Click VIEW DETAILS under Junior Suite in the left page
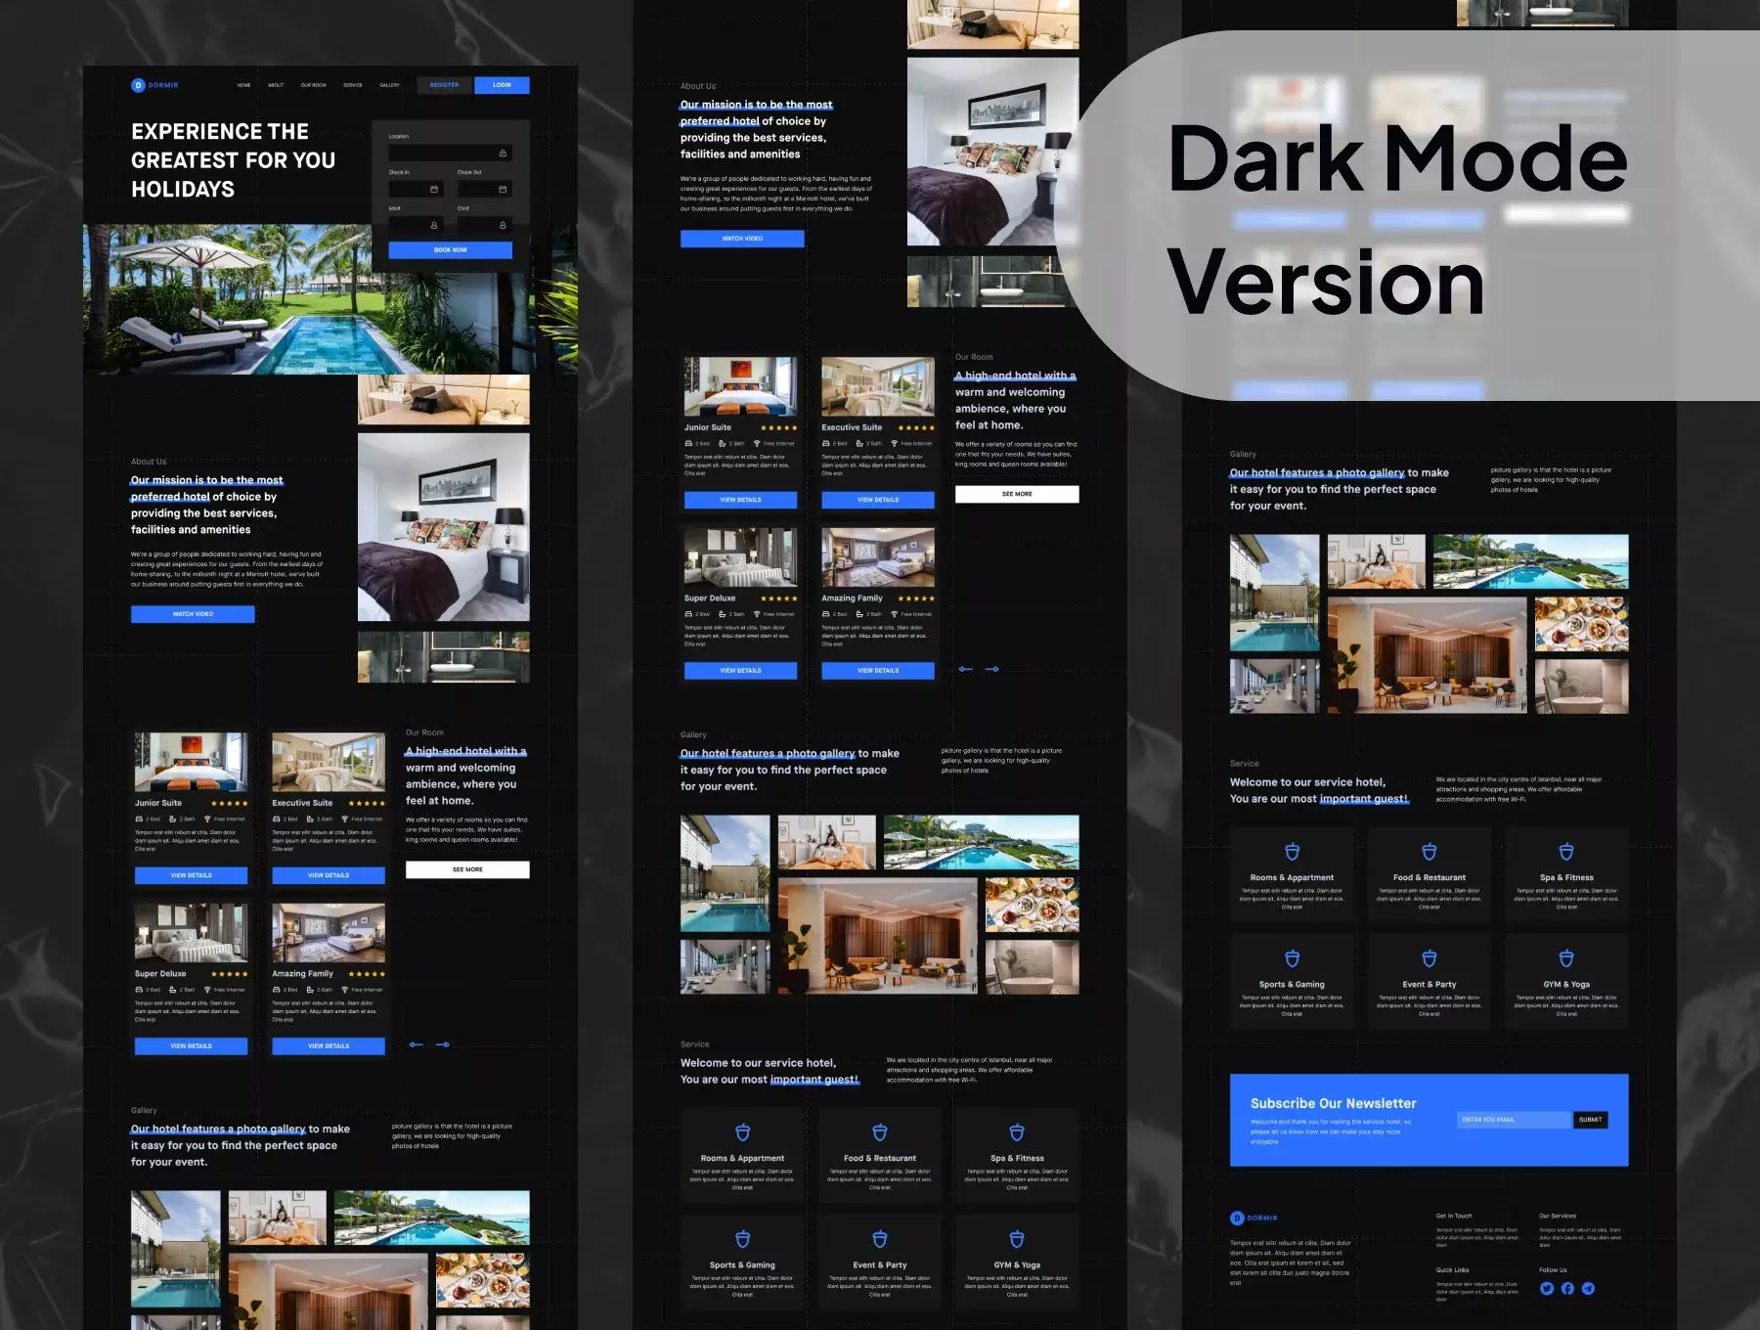This screenshot has width=1760, height=1330. tap(191, 875)
